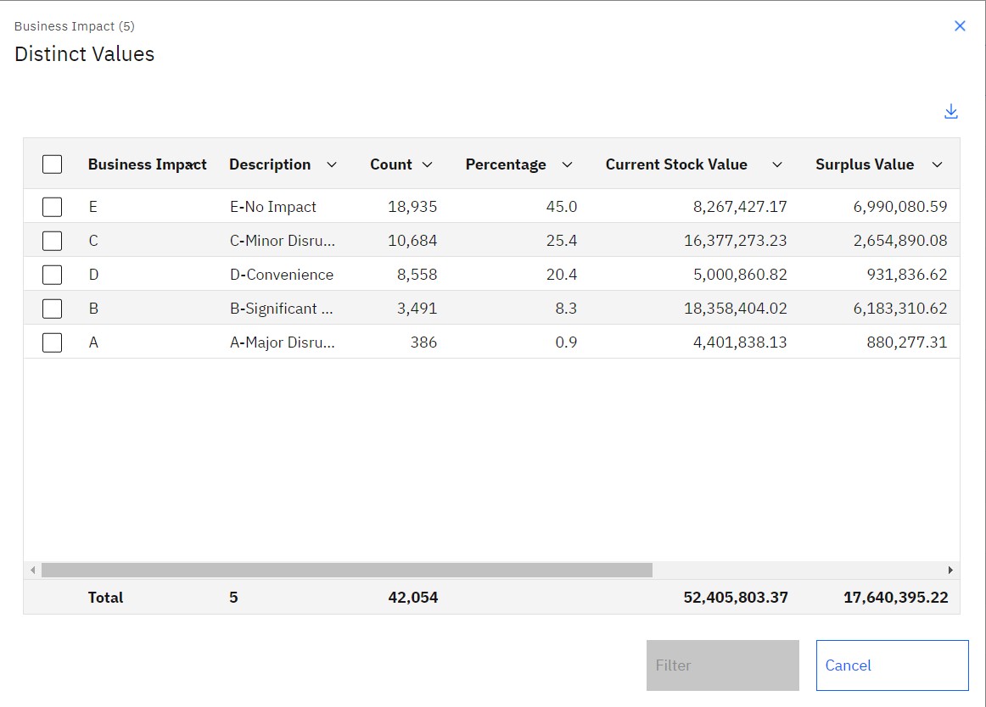Click the Percentage column header label

coord(506,164)
